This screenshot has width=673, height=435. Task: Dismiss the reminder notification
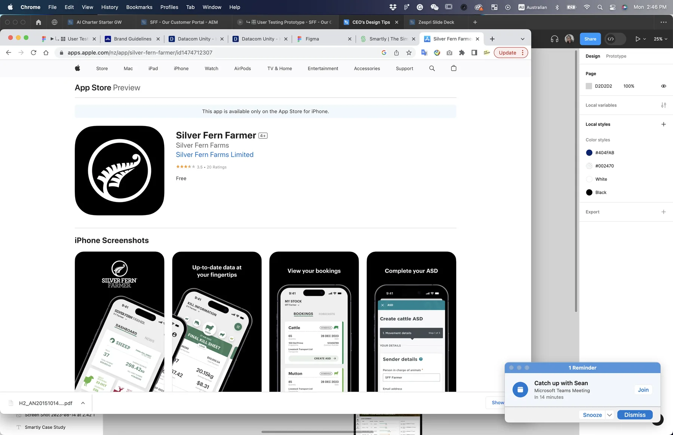(635, 415)
